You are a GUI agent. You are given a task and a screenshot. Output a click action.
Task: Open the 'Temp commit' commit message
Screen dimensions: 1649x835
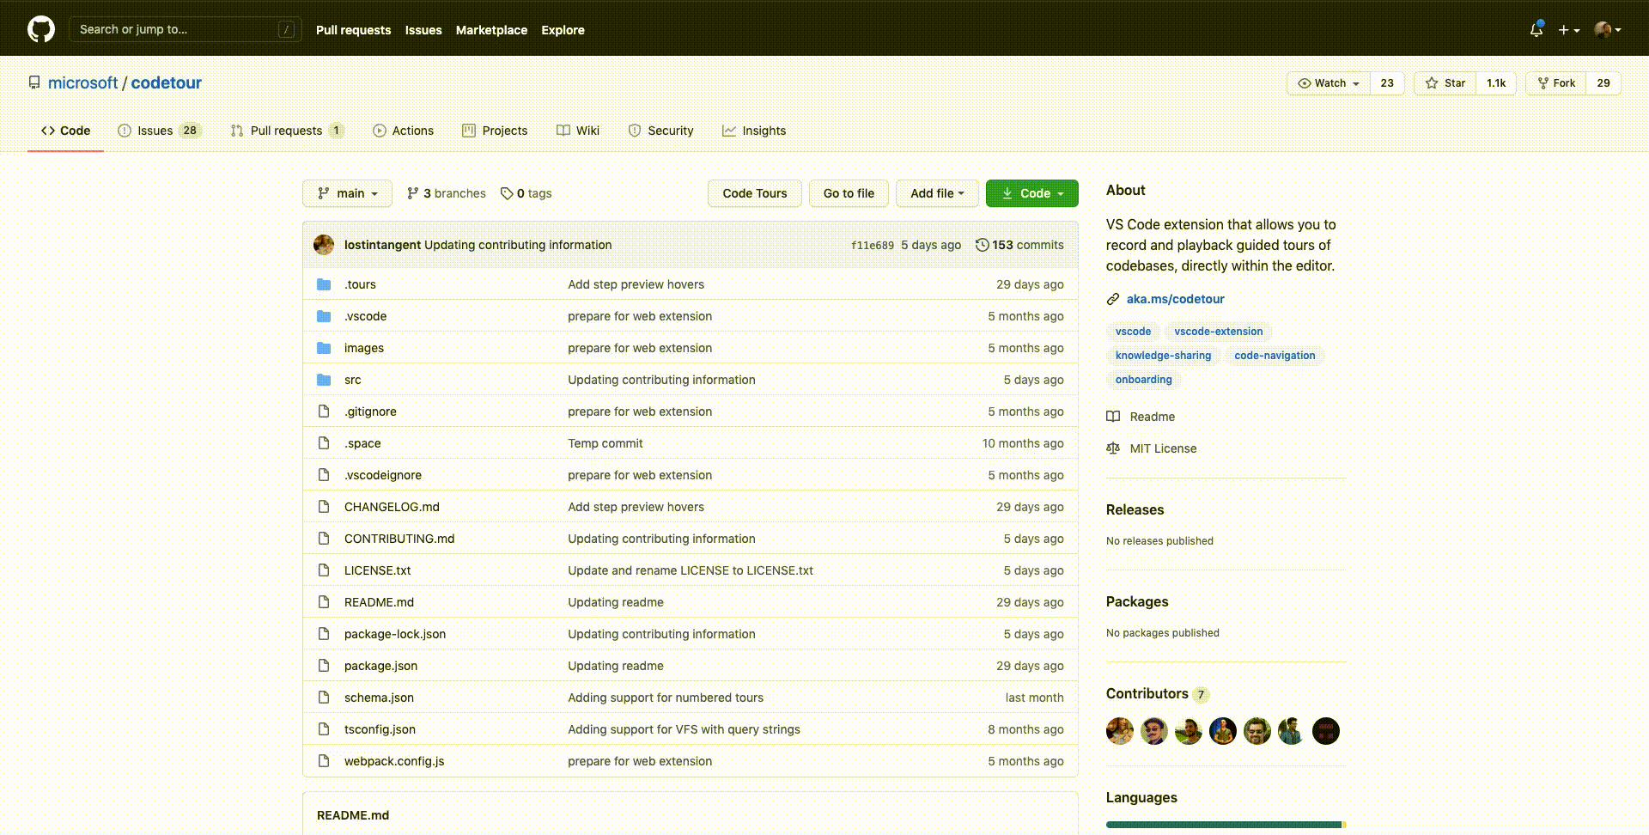605,443
